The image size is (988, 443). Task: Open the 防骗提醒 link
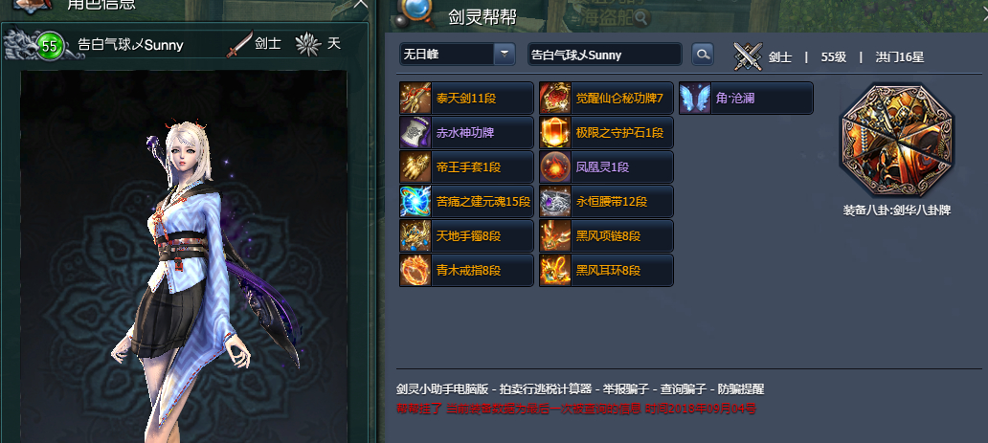[740, 389]
